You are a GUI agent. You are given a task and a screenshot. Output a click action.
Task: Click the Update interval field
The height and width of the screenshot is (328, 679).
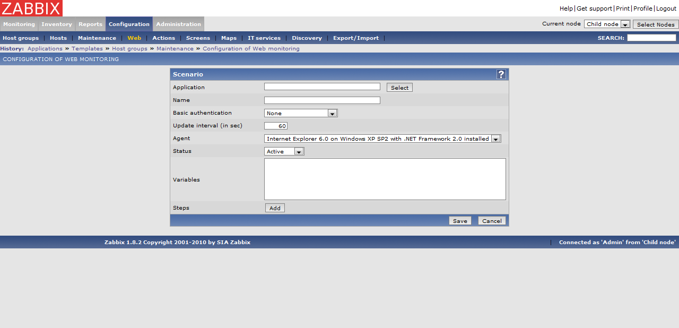(276, 126)
